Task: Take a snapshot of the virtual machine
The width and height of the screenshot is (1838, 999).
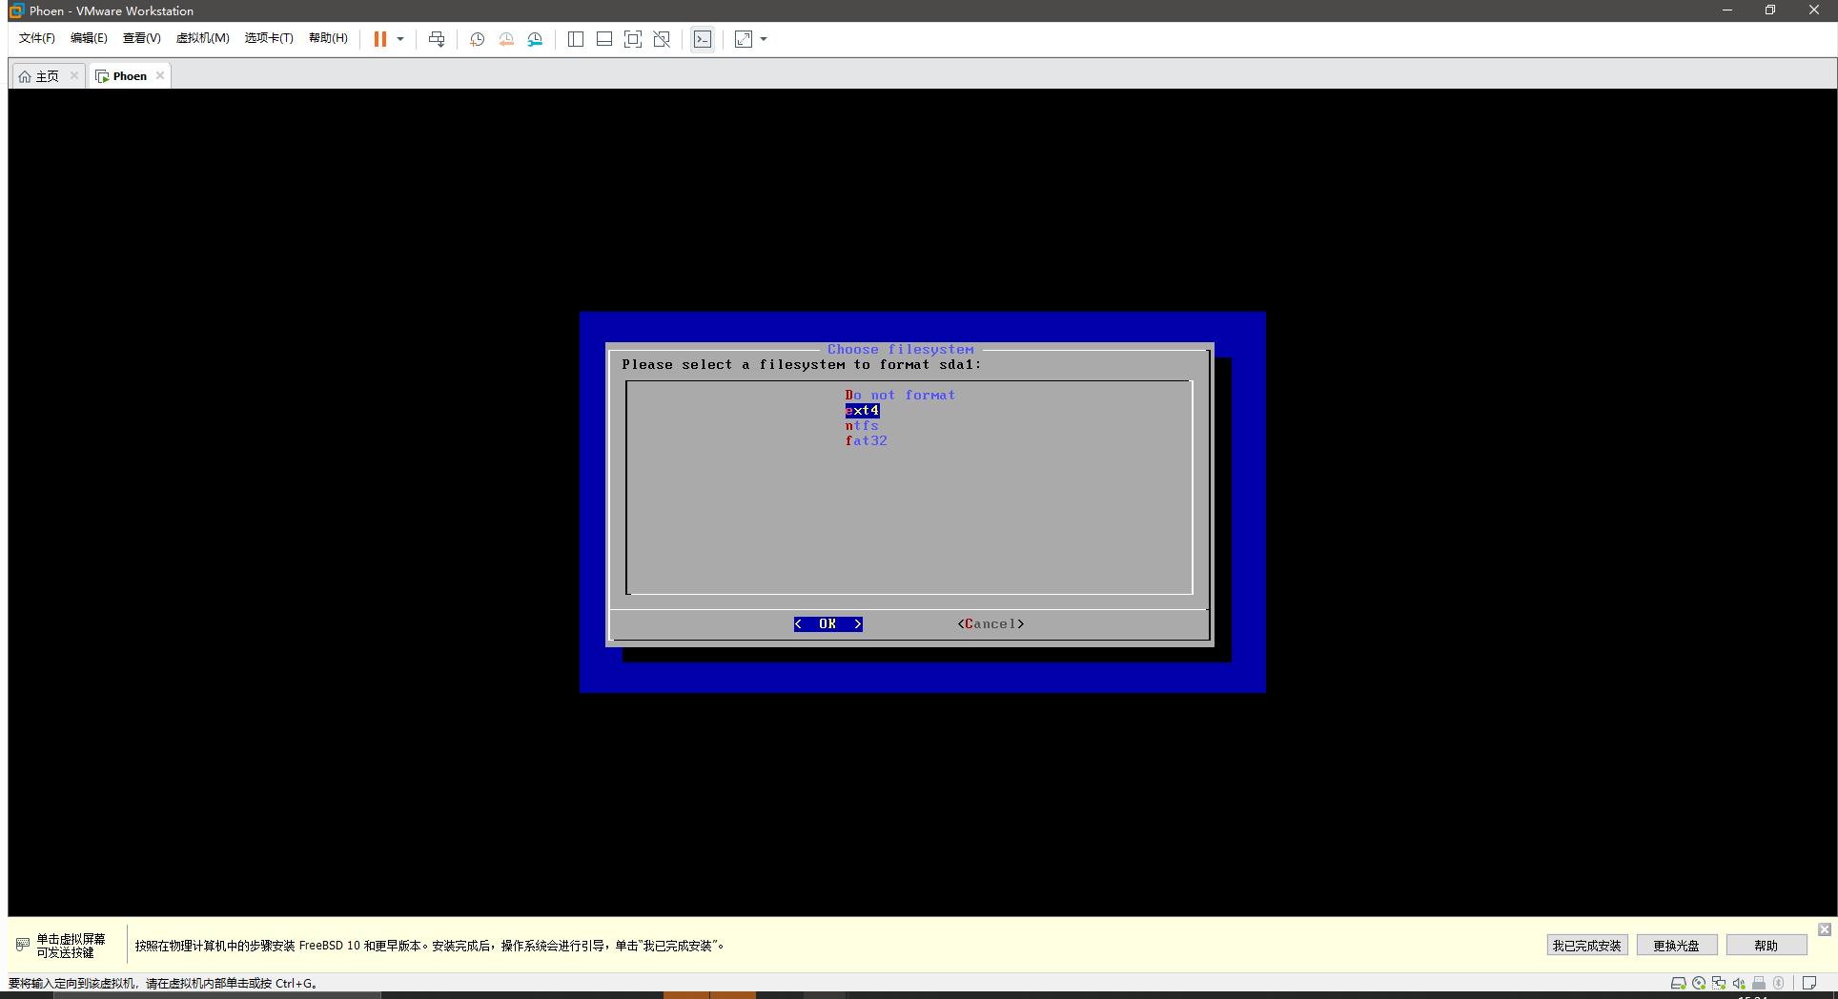Action: 477,39
